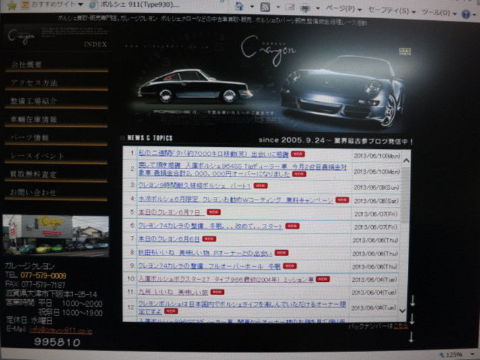The width and height of the screenshot is (480, 360).
Task: Click the INDEX label in sidebar header
Action: point(96,44)
